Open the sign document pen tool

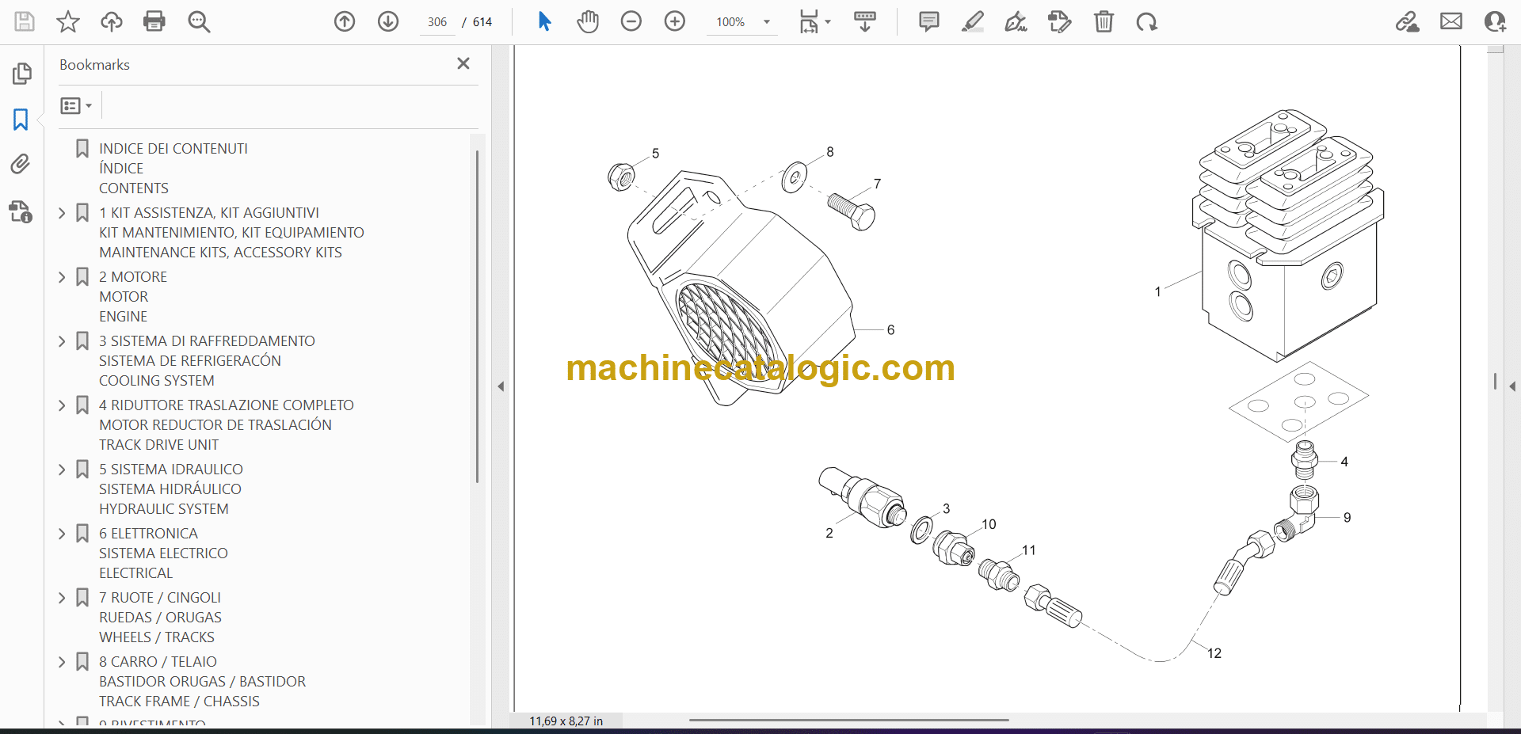[1016, 21]
